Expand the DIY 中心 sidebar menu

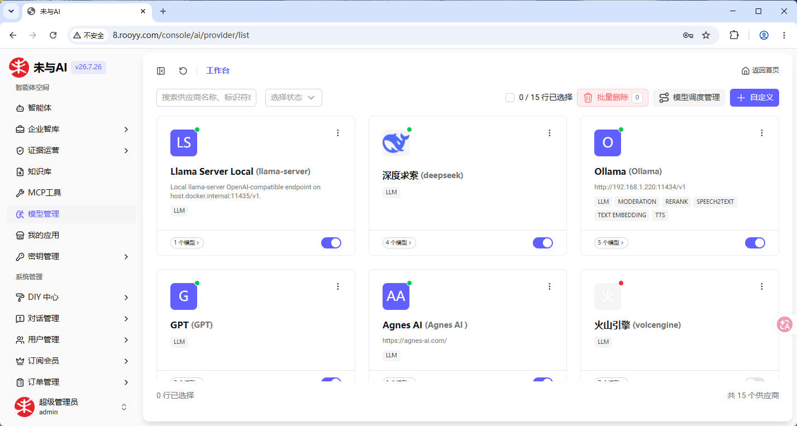tap(71, 297)
